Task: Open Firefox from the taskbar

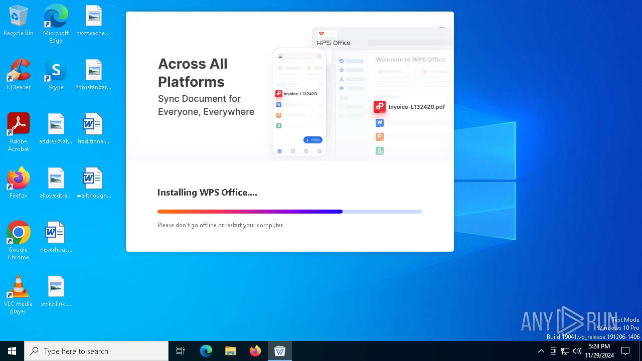Action: (x=255, y=351)
